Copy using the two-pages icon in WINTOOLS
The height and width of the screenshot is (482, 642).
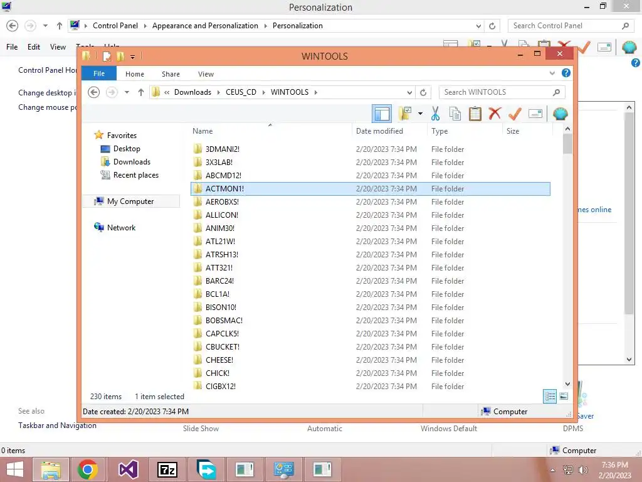(x=455, y=114)
